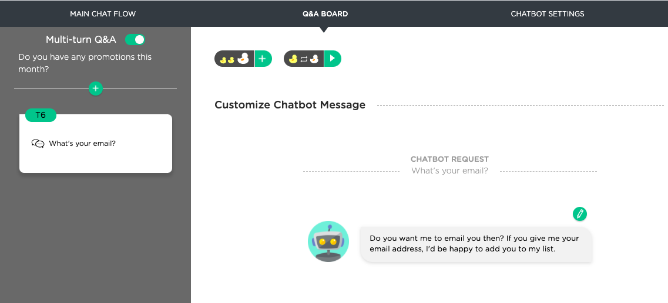Add a new turn with the divider plus button

click(x=95, y=88)
